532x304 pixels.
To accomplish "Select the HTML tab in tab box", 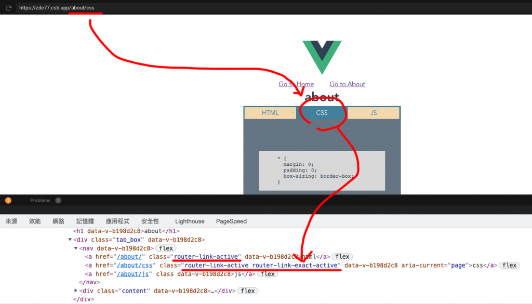I will coord(270,113).
